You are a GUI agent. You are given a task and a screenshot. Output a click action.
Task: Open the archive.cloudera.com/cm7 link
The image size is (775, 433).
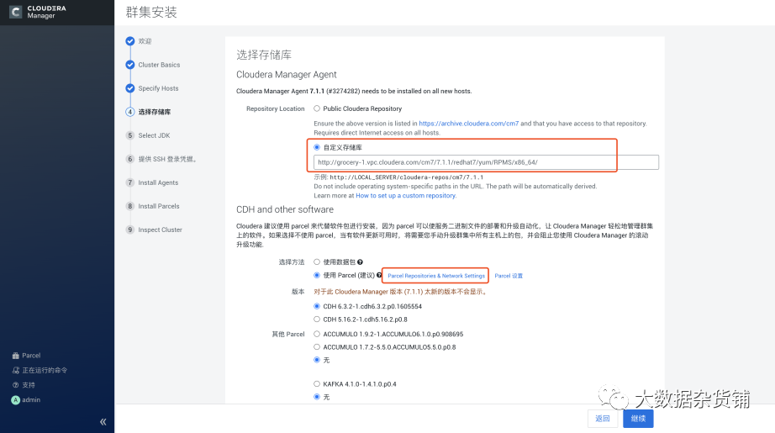[468, 124]
